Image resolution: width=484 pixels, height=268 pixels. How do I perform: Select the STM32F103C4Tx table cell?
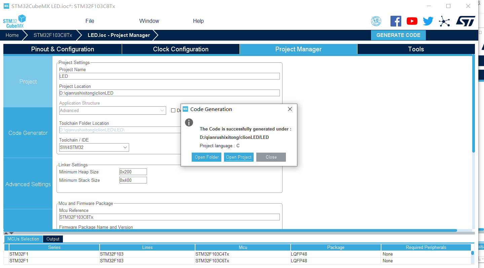point(243,254)
